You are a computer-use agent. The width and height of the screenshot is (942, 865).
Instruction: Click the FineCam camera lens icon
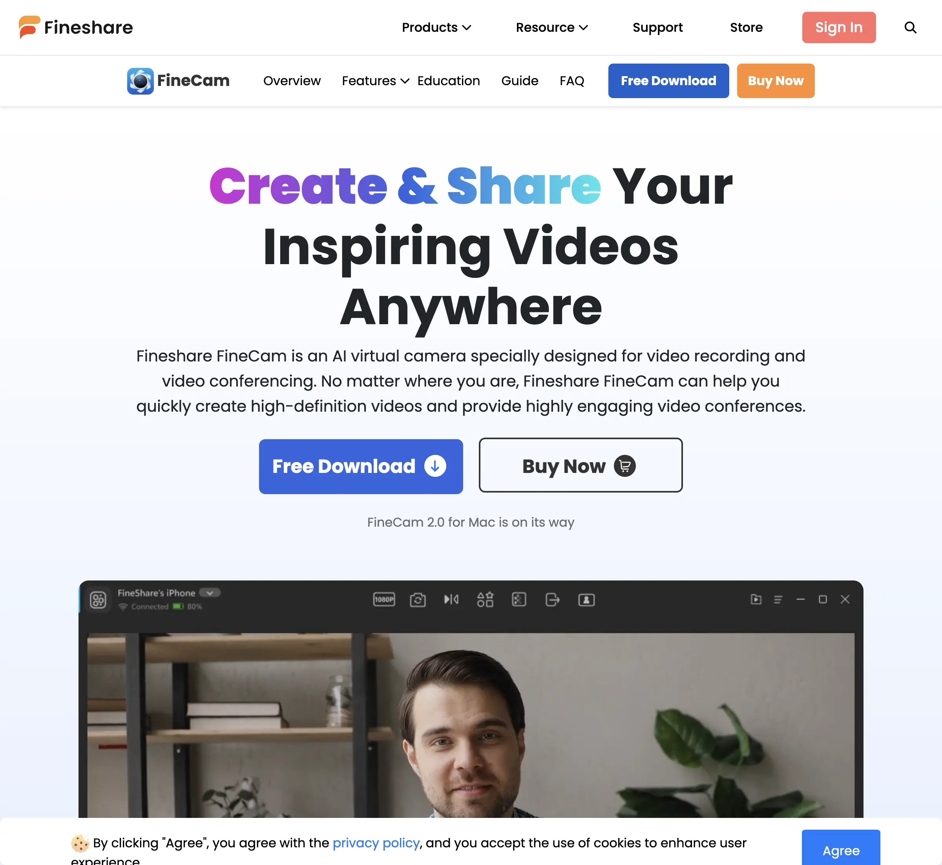(x=140, y=81)
